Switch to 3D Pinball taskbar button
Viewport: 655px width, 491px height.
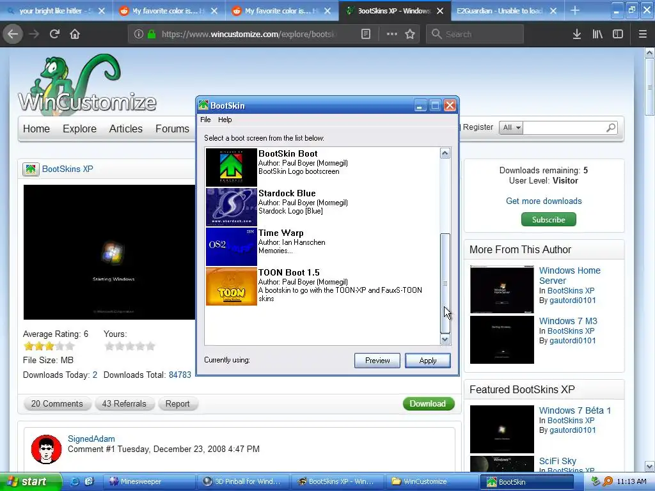click(242, 481)
